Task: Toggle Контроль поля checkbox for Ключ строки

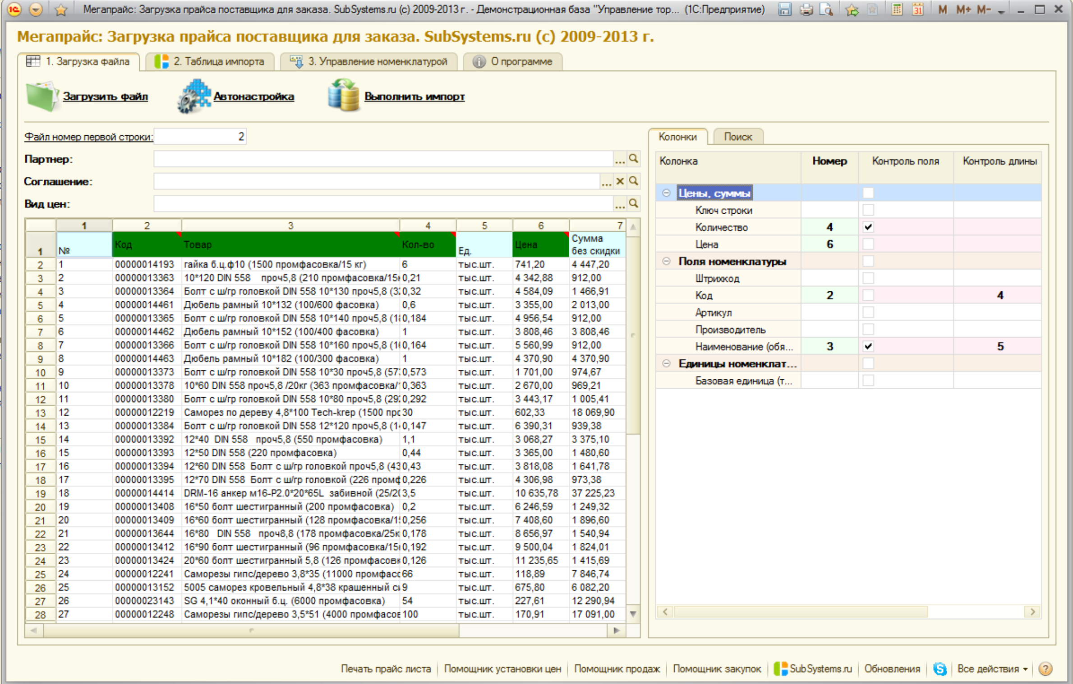Action: [868, 210]
